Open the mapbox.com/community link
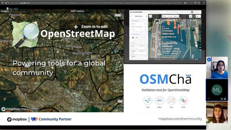Viewport: 231px width, 130px height. click(x=180, y=119)
